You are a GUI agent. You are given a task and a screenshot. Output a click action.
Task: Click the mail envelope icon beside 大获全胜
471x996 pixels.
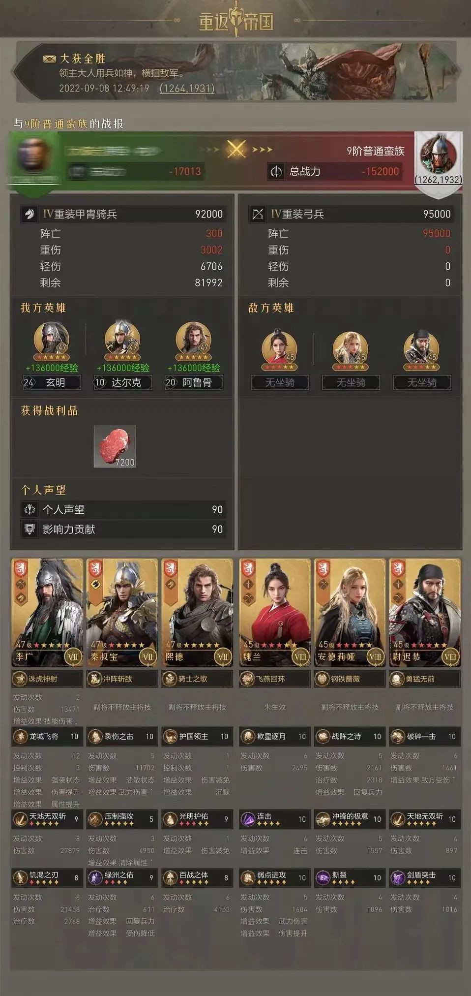tap(49, 59)
